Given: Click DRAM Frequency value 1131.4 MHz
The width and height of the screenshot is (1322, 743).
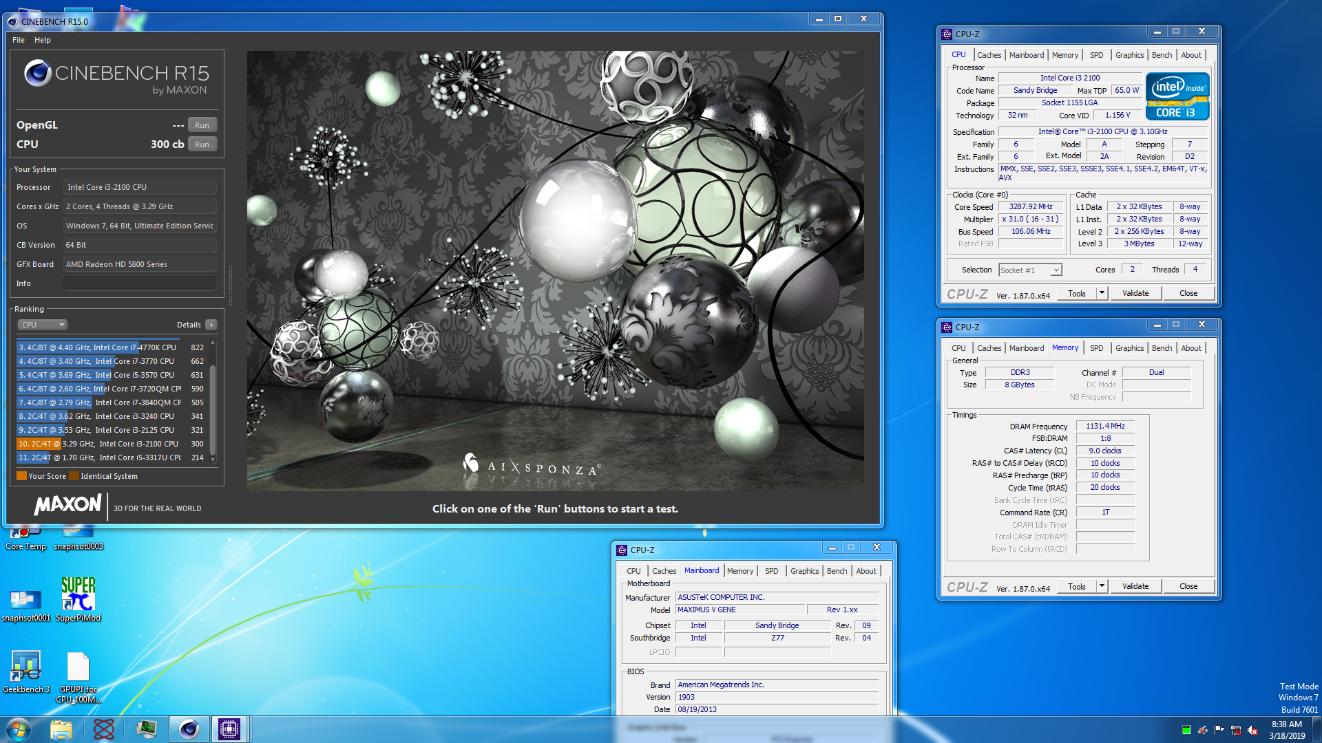Looking at the screenshot, I should pos(1105,427).
